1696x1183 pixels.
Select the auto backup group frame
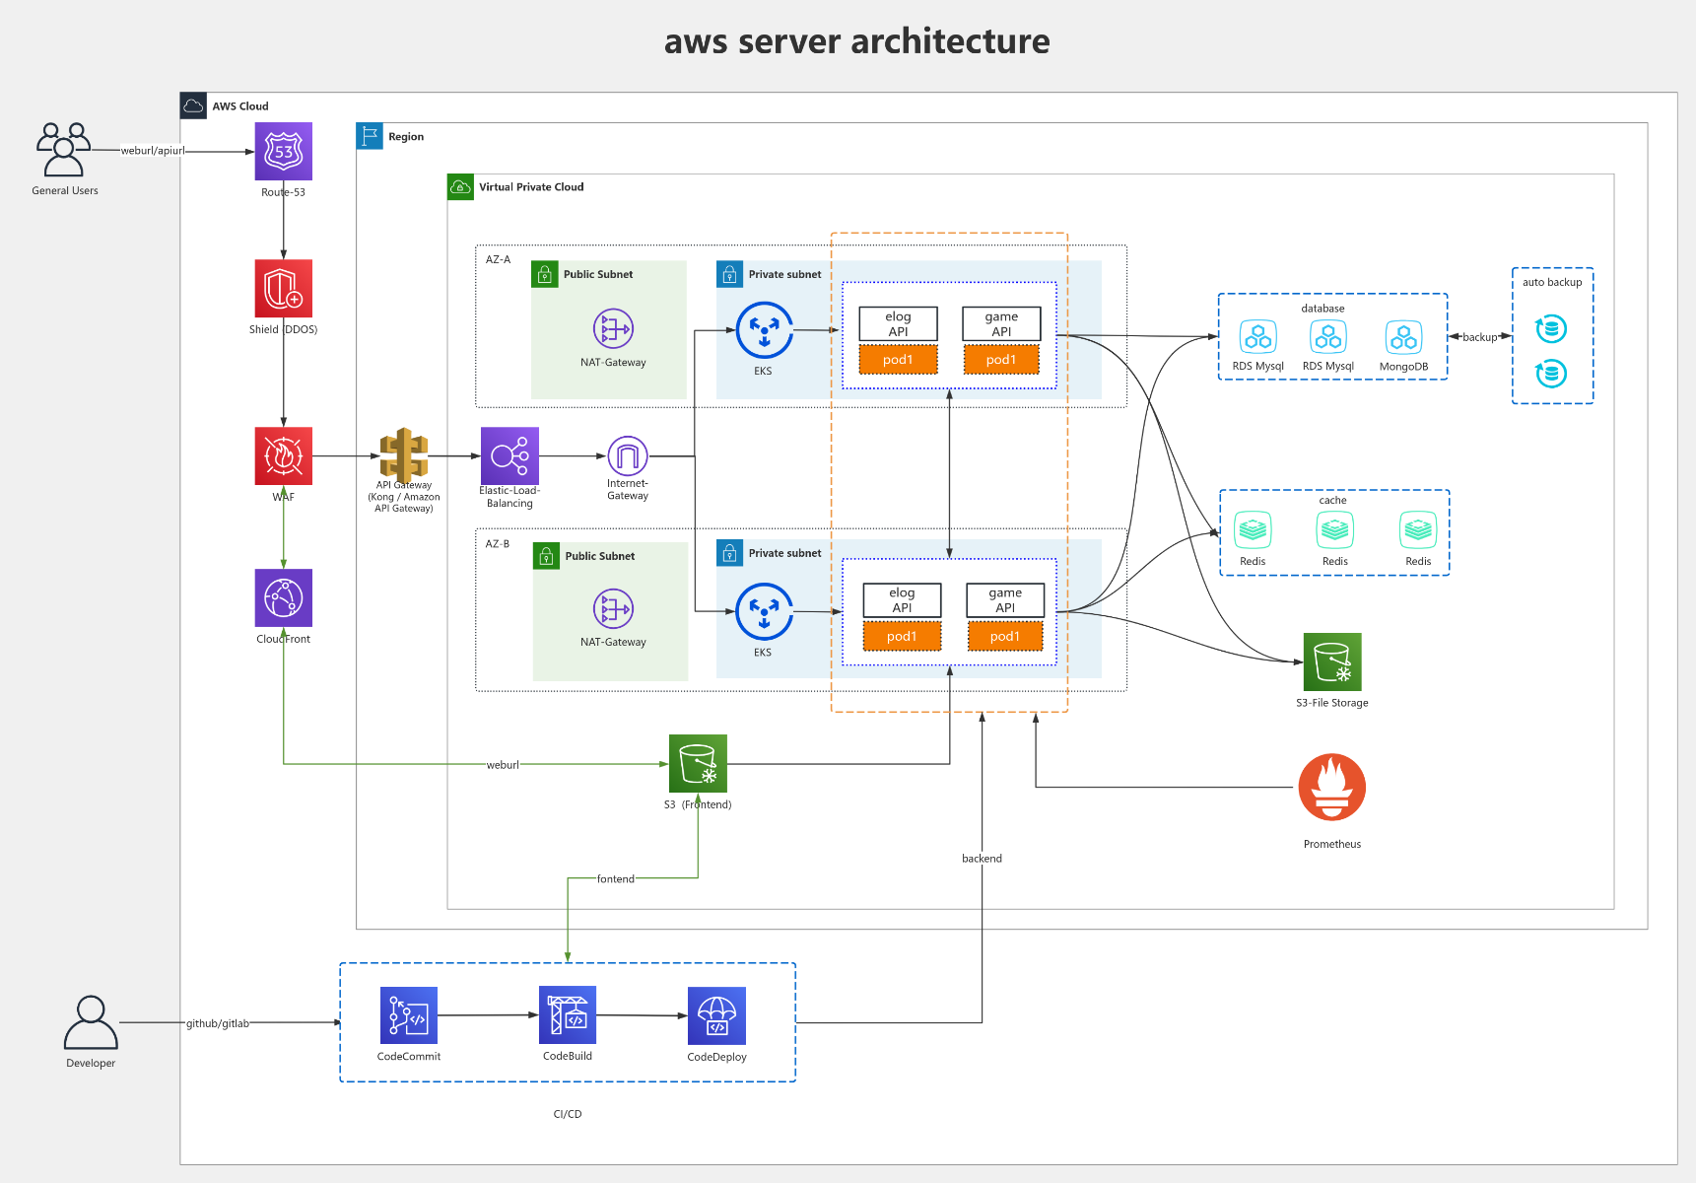tap(1552, 335)
